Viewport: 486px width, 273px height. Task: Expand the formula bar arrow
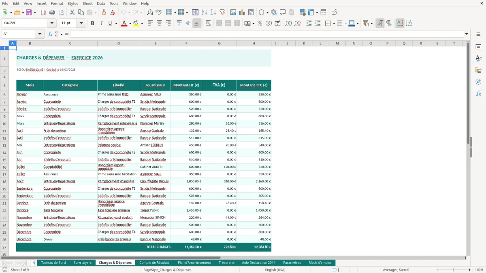pos(467,34)
